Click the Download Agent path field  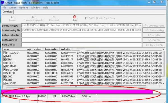81,25
